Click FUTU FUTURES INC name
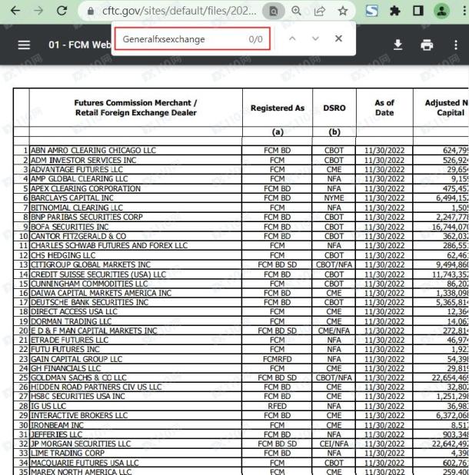This screenshot has height=475, width=469. (x=65, y=349)
